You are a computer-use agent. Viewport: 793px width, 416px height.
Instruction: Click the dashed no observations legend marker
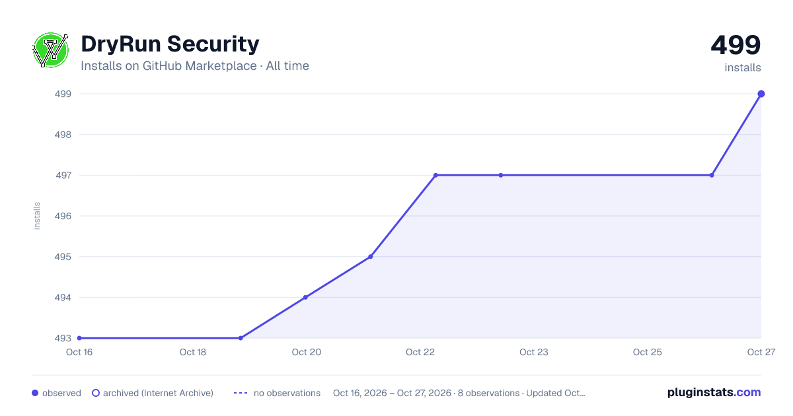[241, 393]
